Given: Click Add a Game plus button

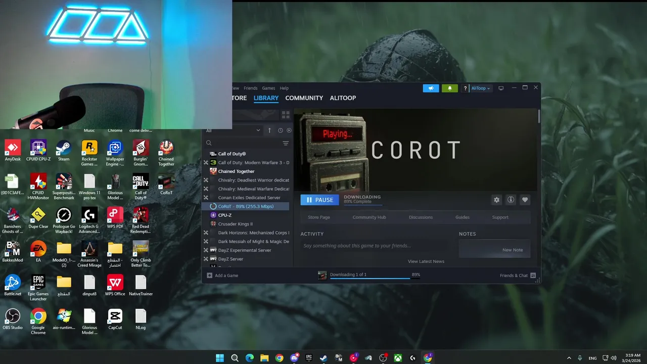Looking at the screenshot, I should click(210, 276).
